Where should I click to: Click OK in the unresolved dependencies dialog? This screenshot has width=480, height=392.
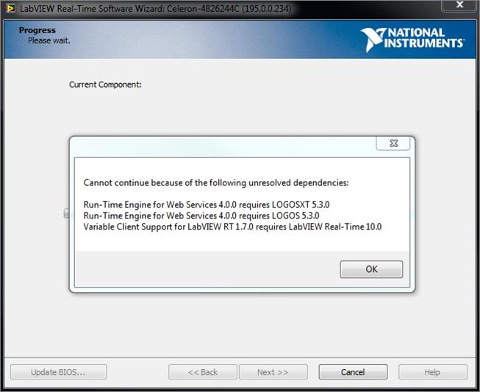tap(371, 269)
